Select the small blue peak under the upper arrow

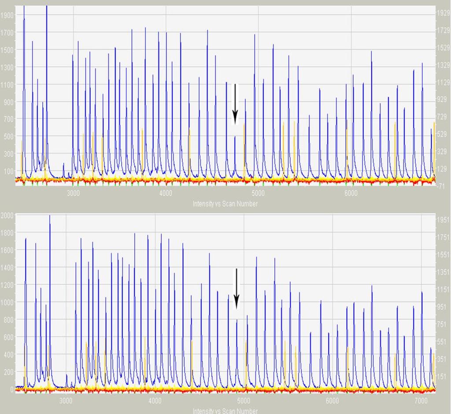point(235,156)
